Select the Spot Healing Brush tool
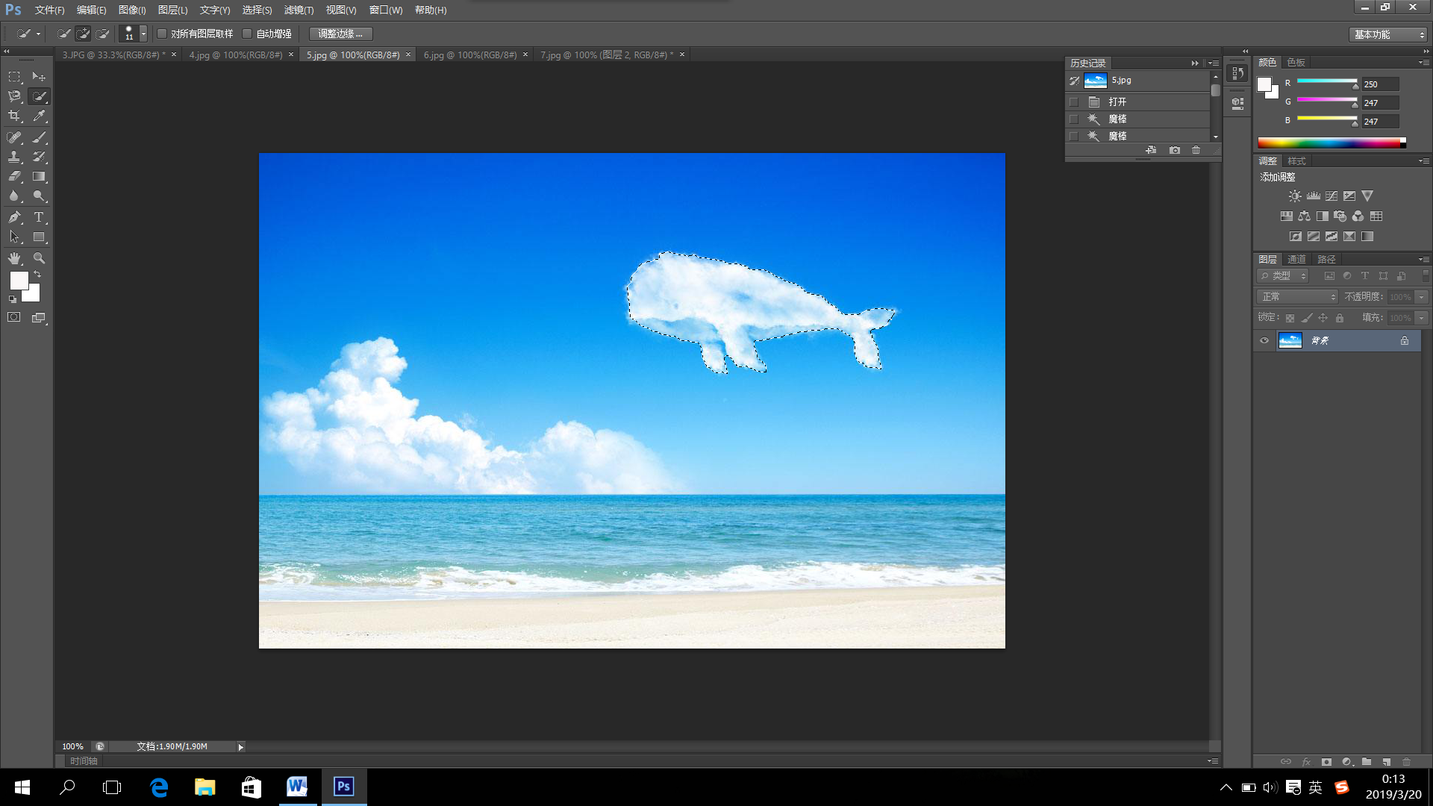 [x=14, y=137]
